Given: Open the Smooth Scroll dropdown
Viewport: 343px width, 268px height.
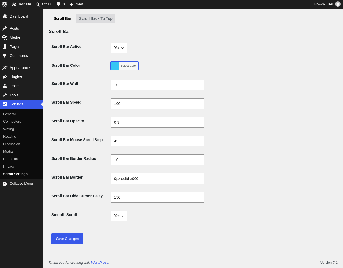Looking at the screenshot, I should click(119, 216).
